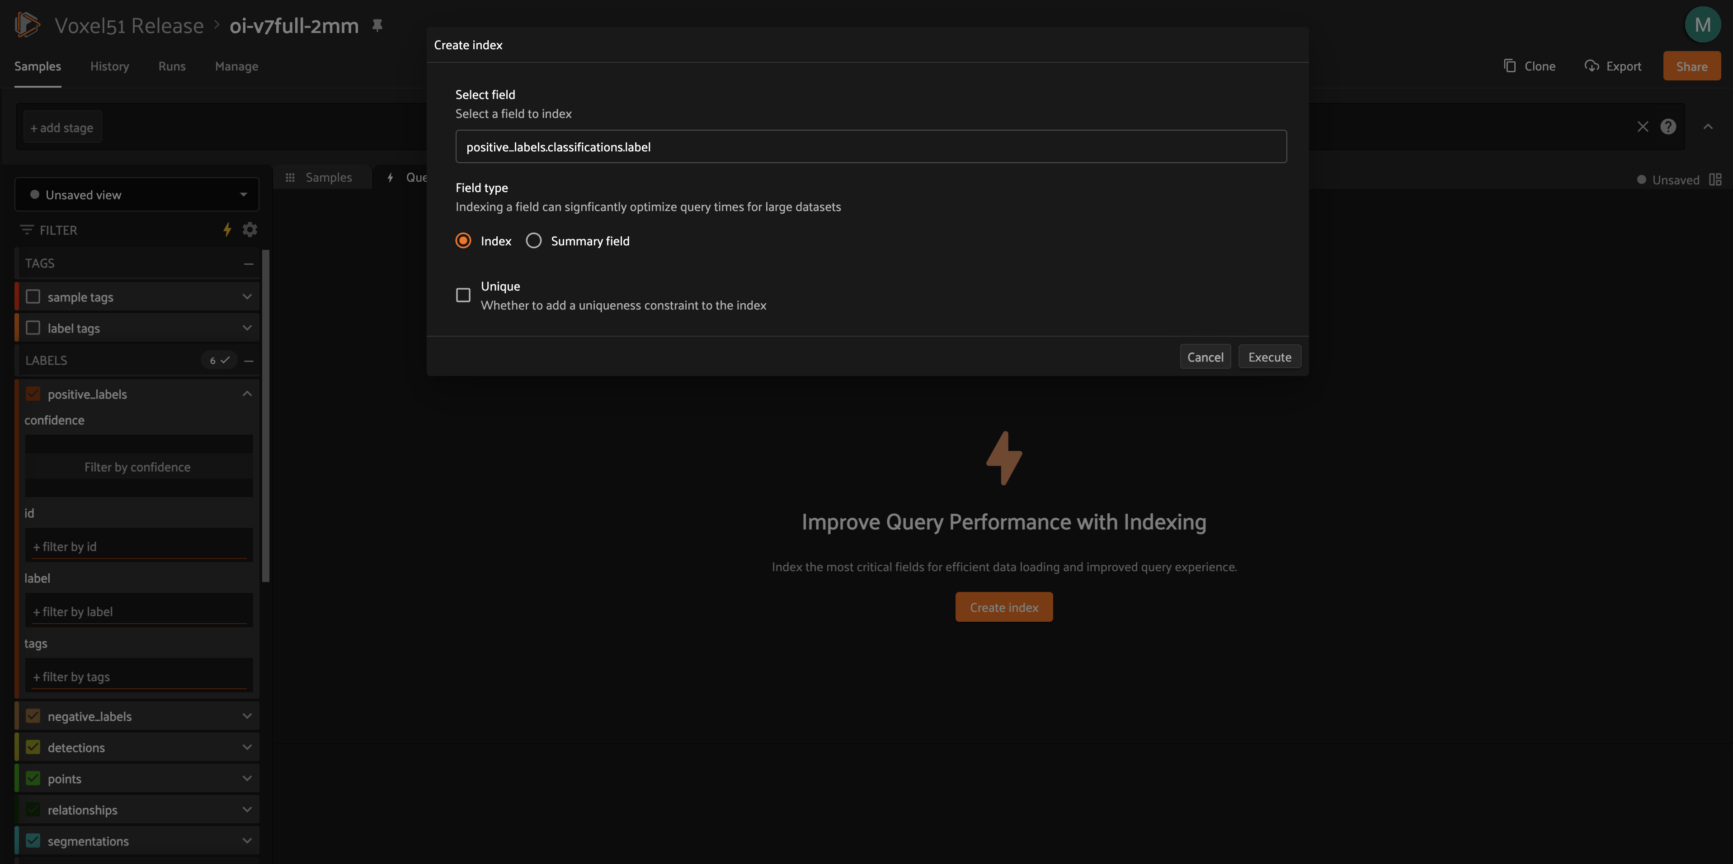Click the Unsaved status dot
Screen dimensions: 1733x864
click(x=1641, y=179)
